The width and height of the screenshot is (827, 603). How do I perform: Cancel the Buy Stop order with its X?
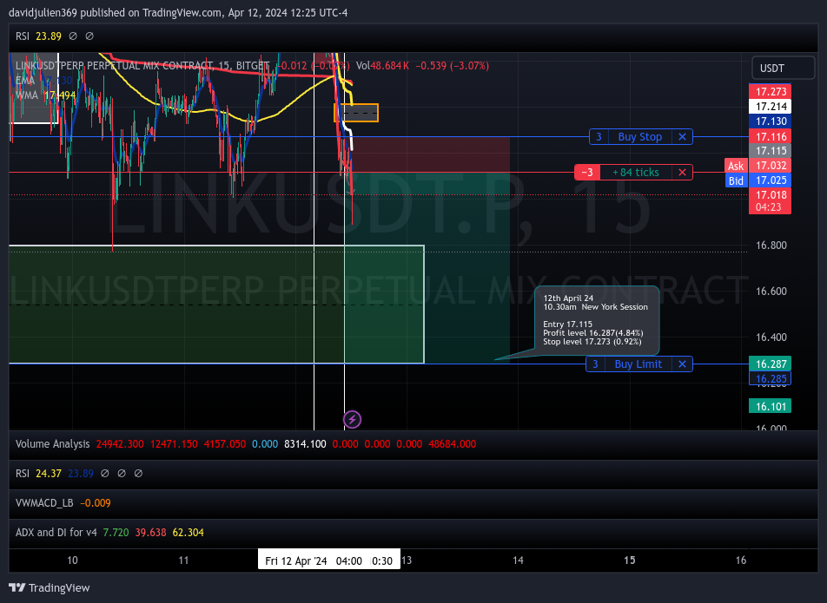(682, 137)
